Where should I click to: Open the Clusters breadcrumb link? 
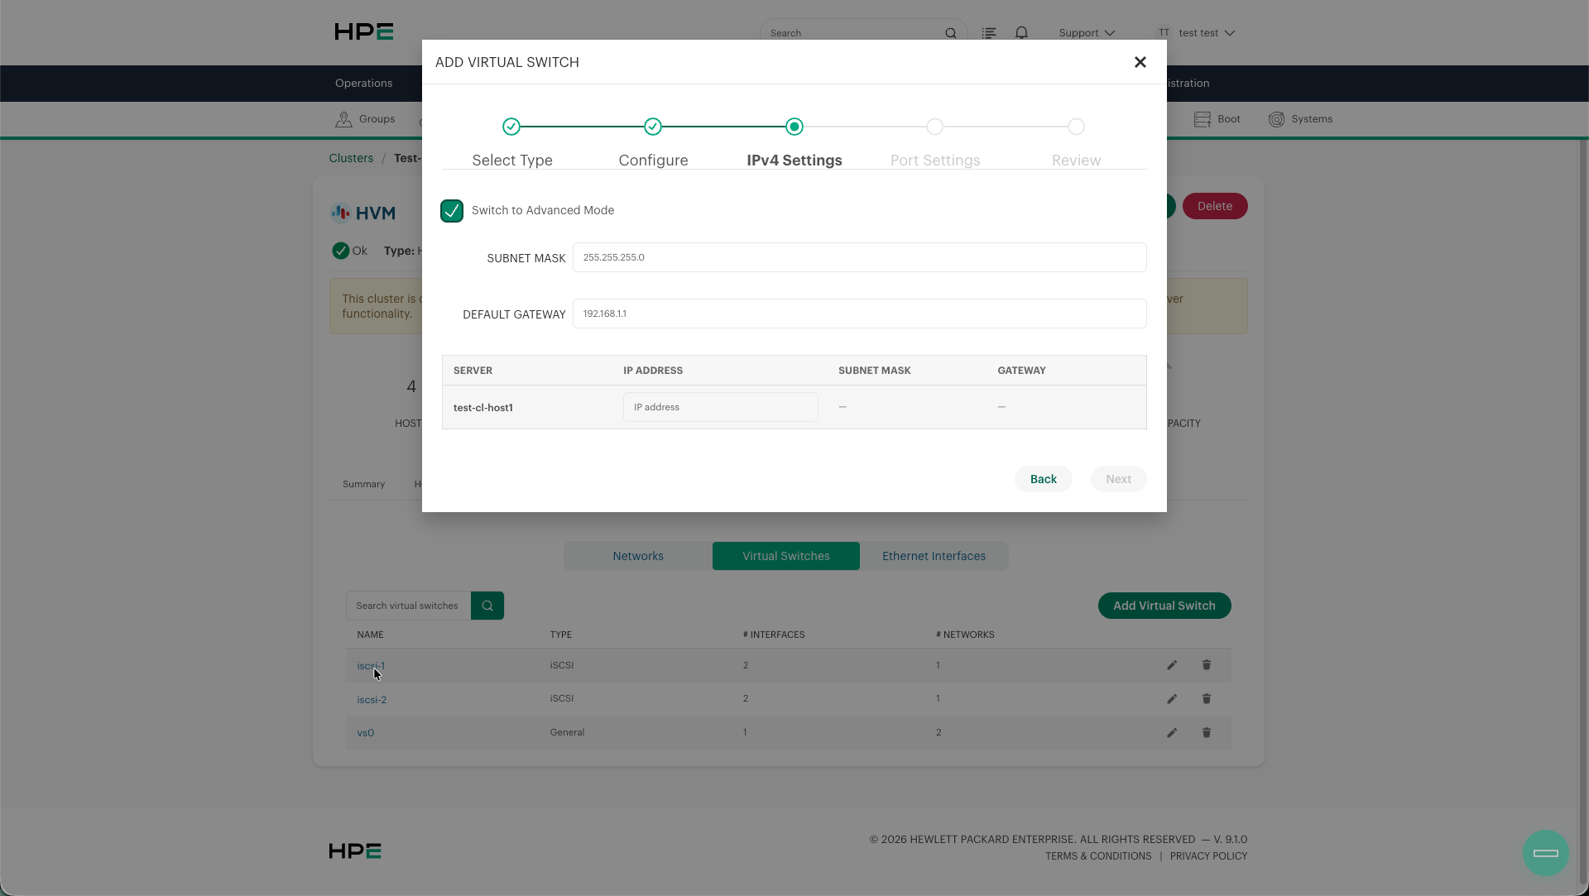(x=351, y=158)
